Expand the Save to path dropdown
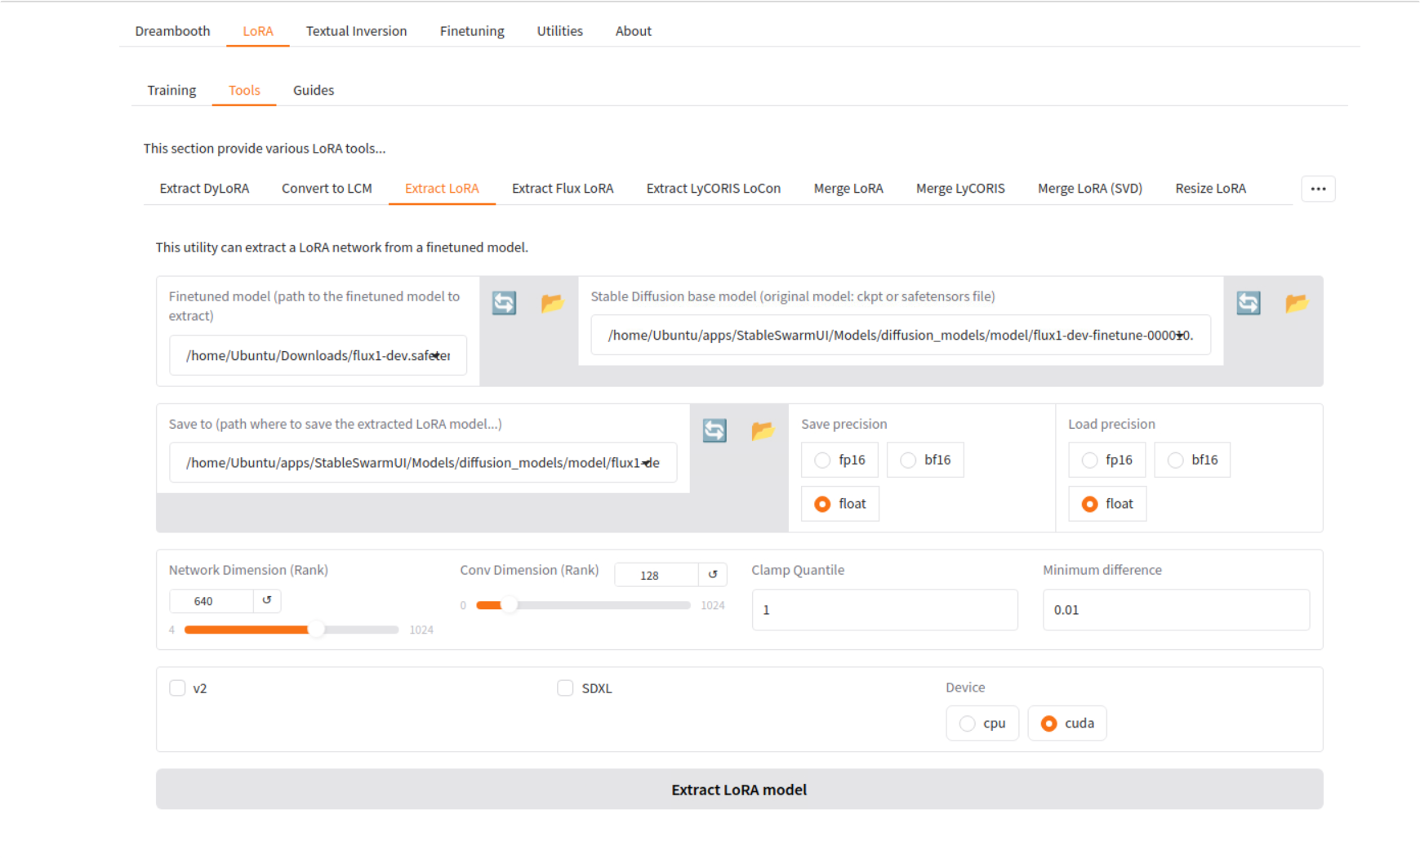Screen dimensions: 1420x859 pos(648,462)
